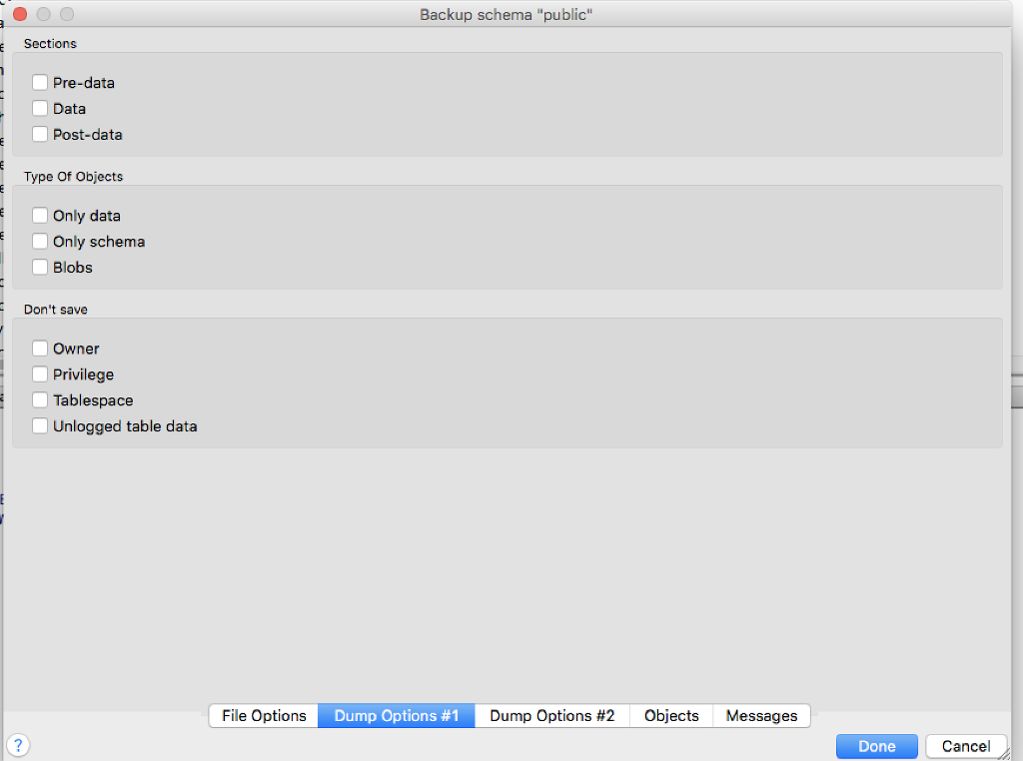The height and width of the screenshot is (761, 1023).
Task: Open the Dump Options #2 tab
Action: pos(551,716)
